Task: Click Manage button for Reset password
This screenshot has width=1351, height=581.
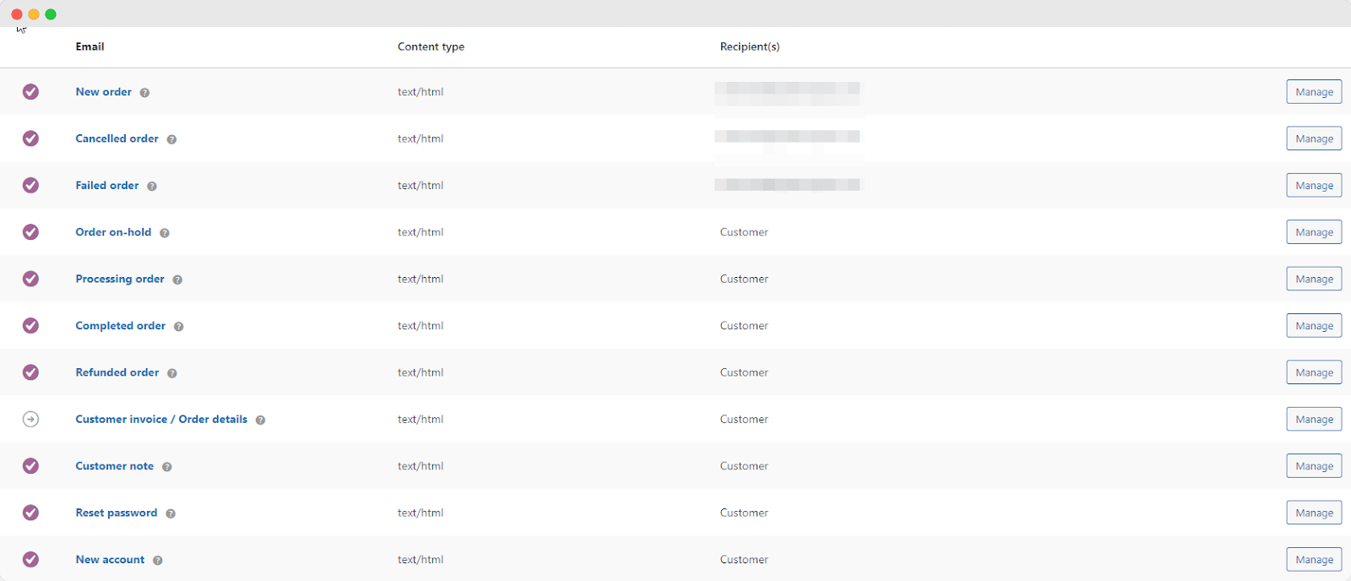Action: click(1314, 513)
